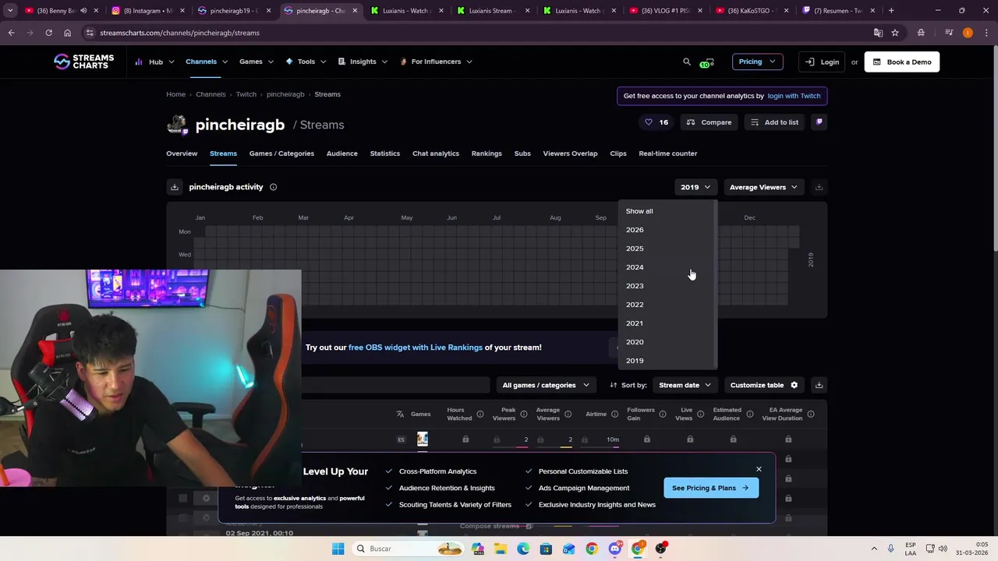Open All games / categories filter
998x561 pixels.
click(x=546, y=385)
